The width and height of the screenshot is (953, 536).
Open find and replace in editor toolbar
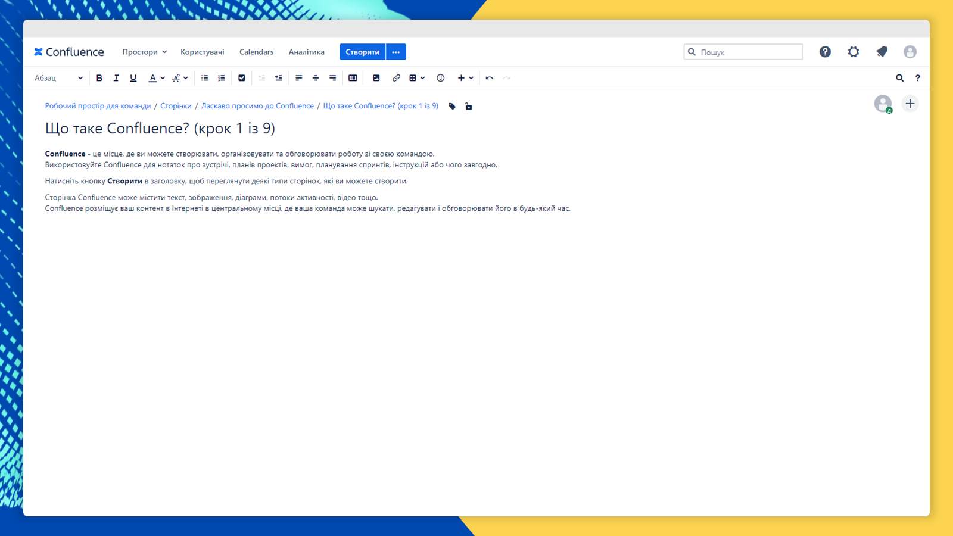click(x=900, y=78)
